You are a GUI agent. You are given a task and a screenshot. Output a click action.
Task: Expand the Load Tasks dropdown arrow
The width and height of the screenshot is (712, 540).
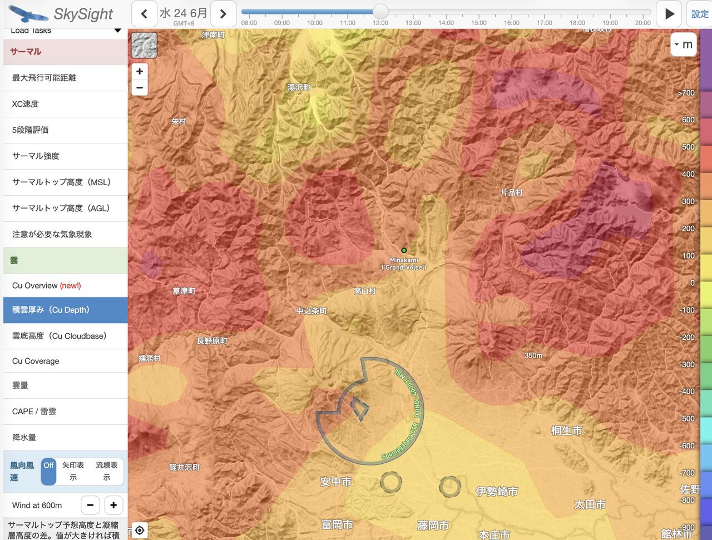pyautogui.click(x=117, y=31)
